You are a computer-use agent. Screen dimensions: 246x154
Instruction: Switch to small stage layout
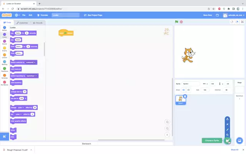232,22
